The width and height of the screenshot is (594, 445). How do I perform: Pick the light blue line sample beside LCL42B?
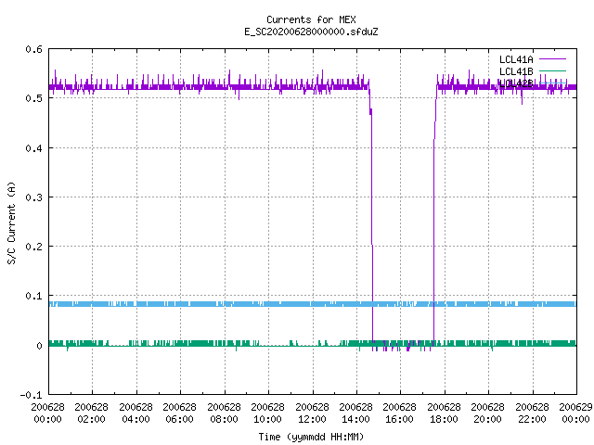pyautogui.click(x=552, y=83)
